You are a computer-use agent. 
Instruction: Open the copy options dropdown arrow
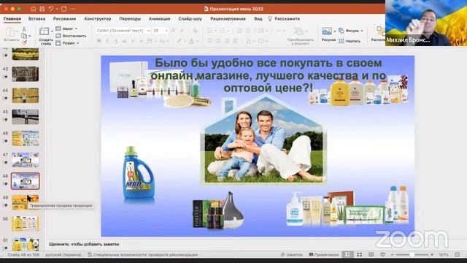pos(30,36)
